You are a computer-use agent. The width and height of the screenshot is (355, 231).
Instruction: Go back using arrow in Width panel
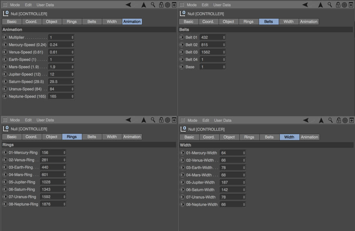point(306,120)
